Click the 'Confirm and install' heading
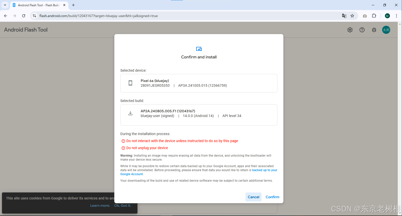This screenshot has width=402, height=216. click(x=199, y=57)
